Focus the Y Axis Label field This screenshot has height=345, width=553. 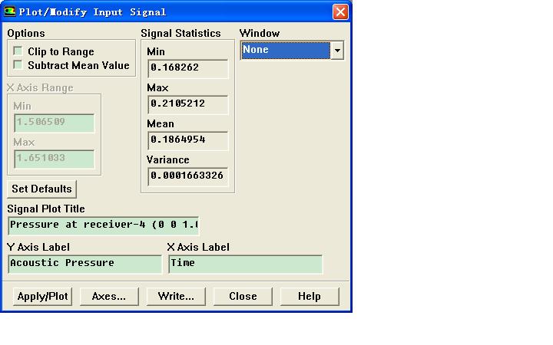click(x=85, y=264)
